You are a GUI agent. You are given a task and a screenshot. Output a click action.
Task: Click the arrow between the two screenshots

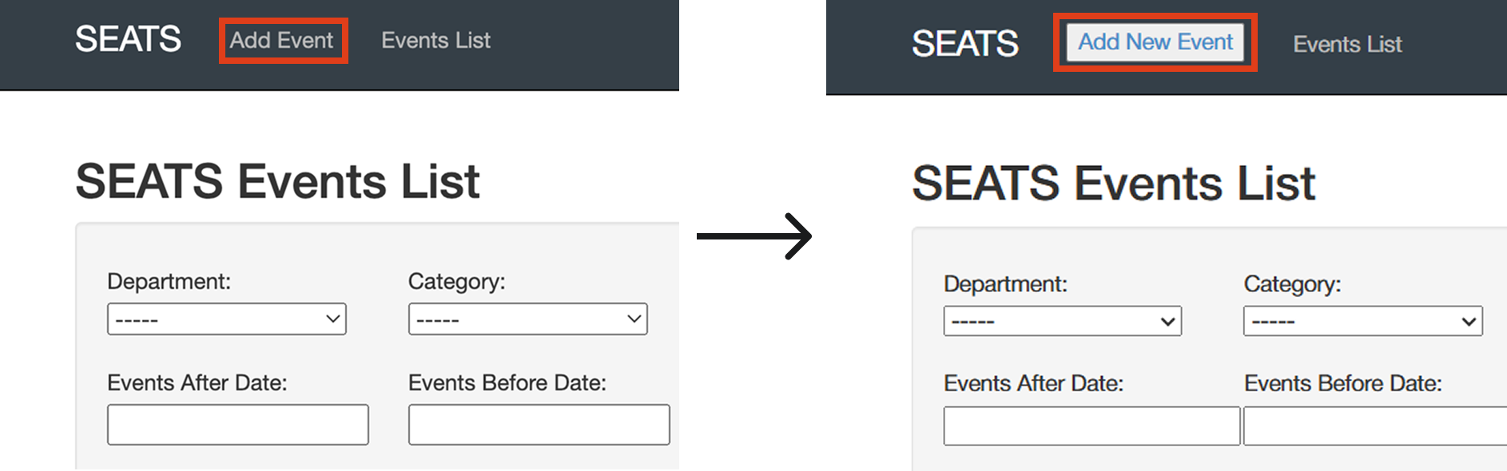(x=754, y=236)
